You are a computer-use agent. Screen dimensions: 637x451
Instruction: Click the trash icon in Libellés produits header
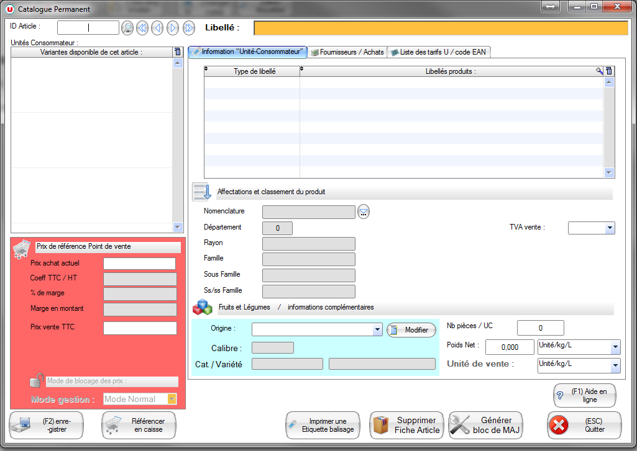[x=609, y=71]
